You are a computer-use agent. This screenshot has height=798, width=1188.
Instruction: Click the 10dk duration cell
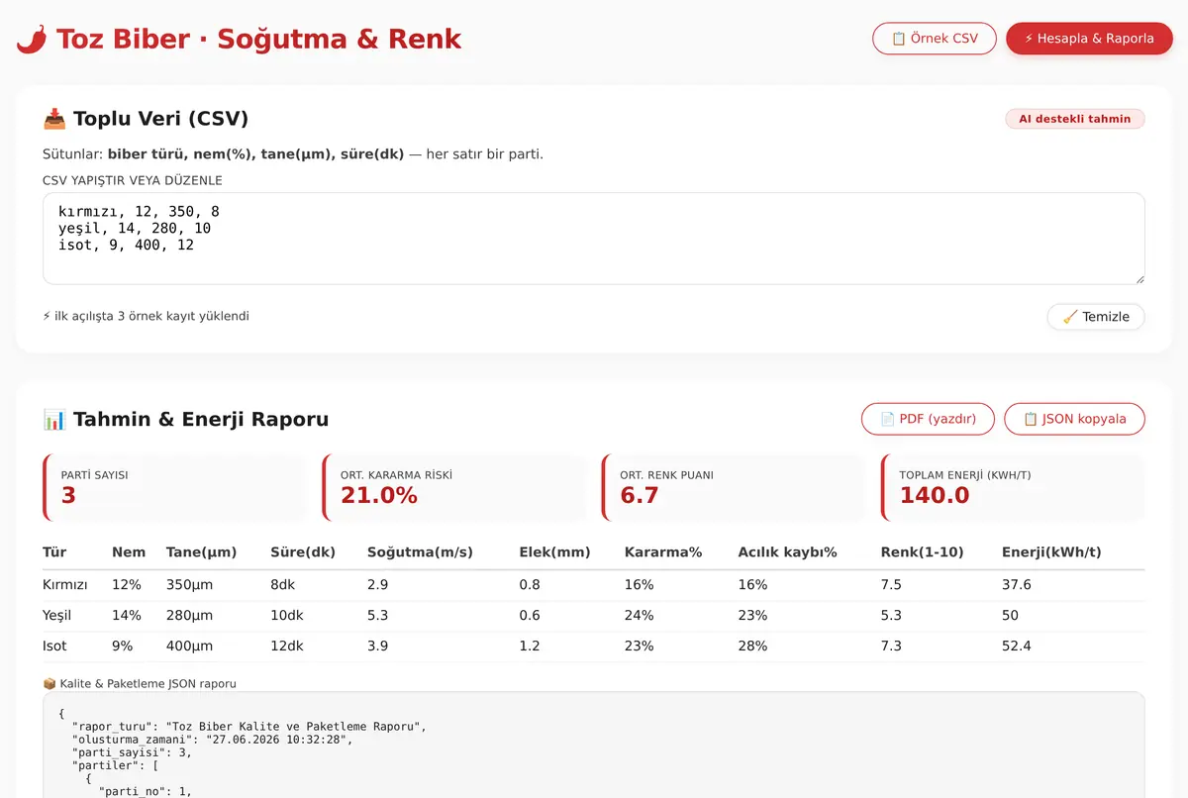287,616
